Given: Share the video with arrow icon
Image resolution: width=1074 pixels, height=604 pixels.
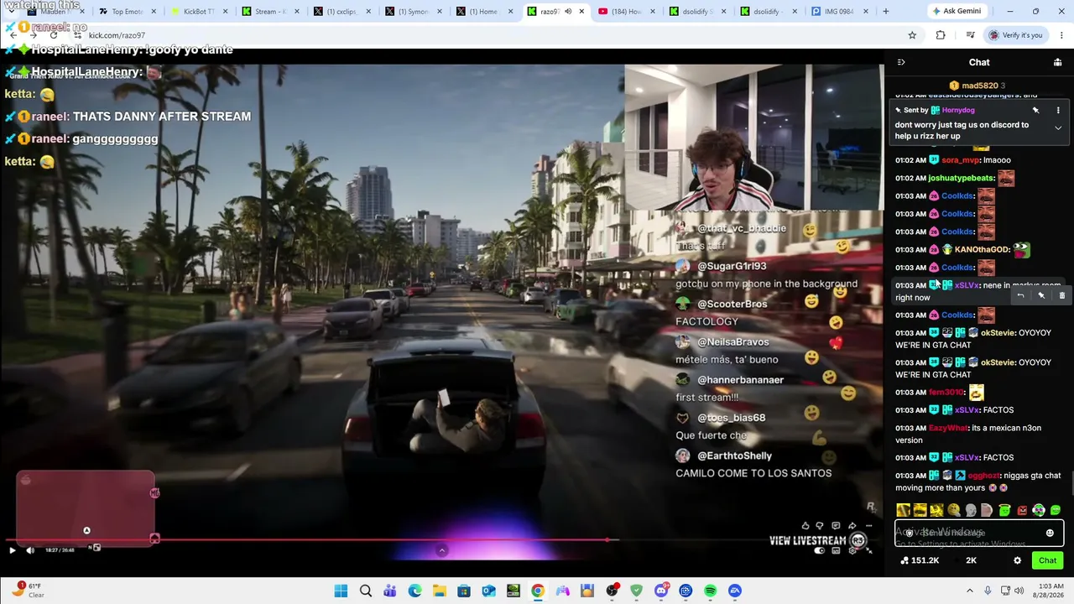Looking at the screenshot, I should point(852,526).
